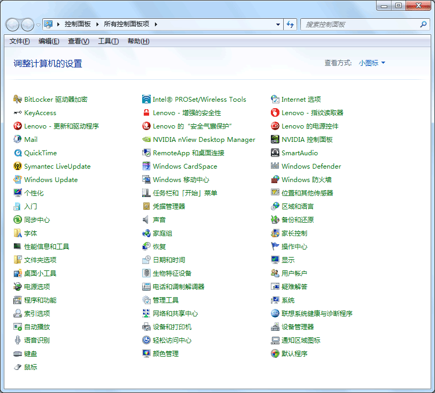Screen dimensions: 435x393
Task: Open the 网络和共享中心 icon
Action: tap(146, 313)
